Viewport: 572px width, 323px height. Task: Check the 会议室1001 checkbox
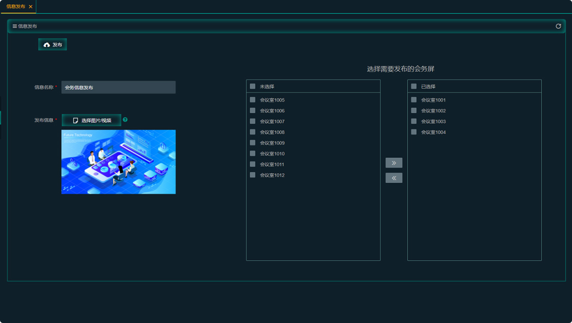click(414, 100)
